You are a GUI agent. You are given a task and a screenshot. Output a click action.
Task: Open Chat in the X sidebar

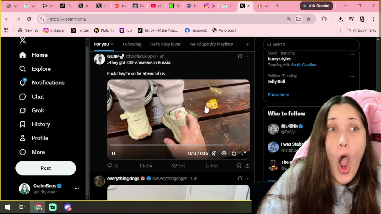click(x=31, y=97)
